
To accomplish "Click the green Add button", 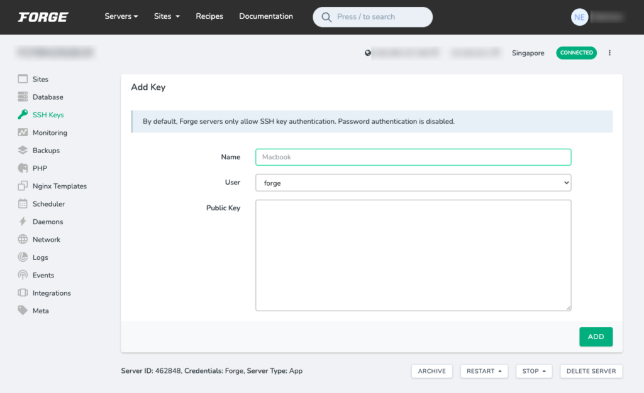I will click(x=596, y=337).
